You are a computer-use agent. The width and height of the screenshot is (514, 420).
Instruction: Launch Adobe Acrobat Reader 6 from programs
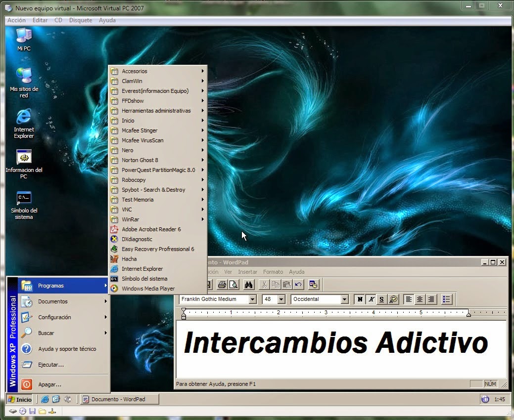(x=158, y=229)
